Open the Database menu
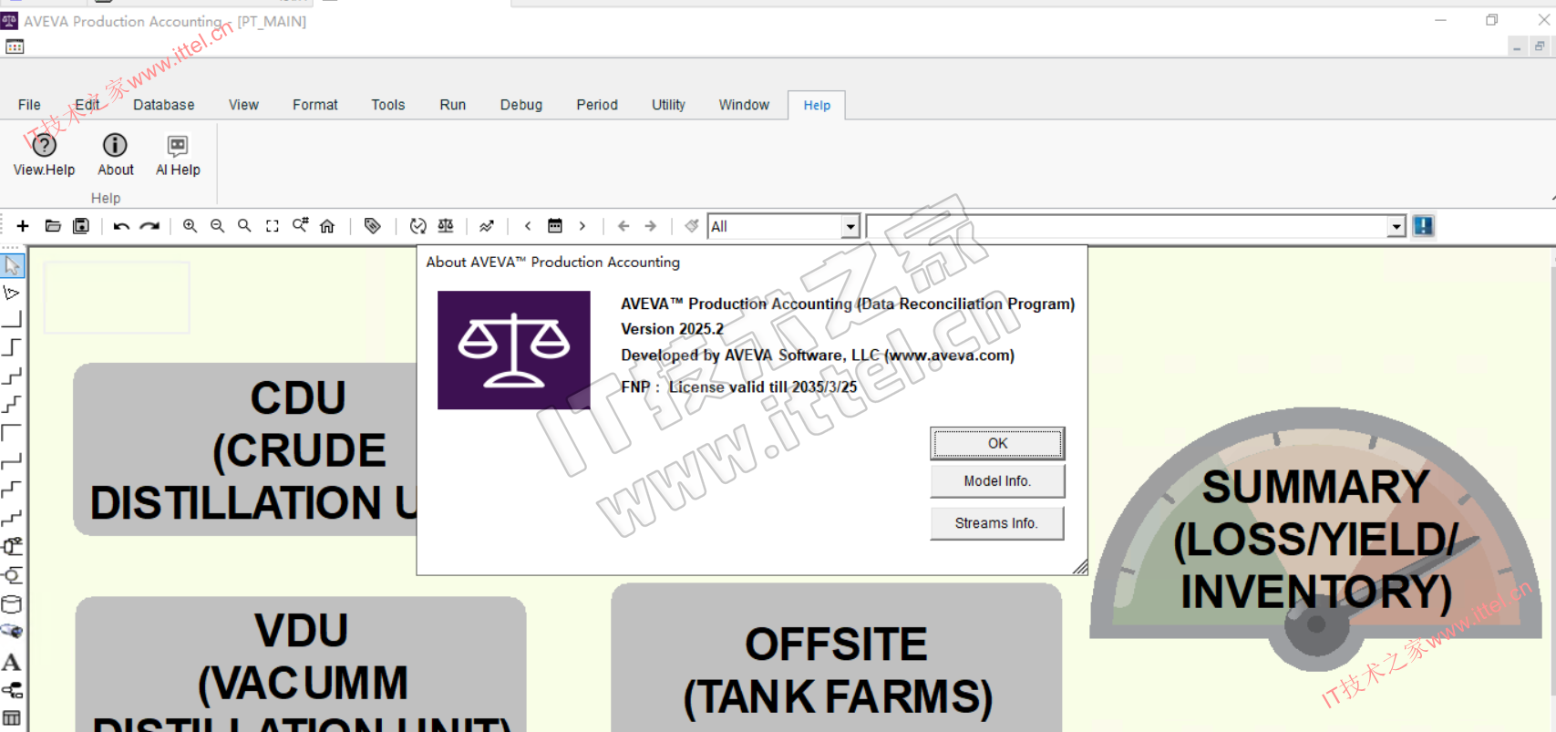The width and height of the screenshot is (1556, 732). click(163, 105)
